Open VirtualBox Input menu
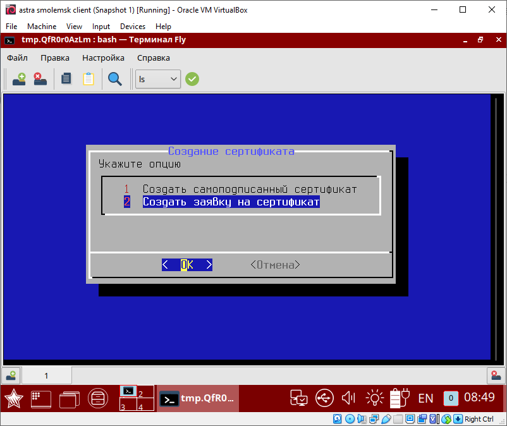The image size is (507, 426). point(101,27)
